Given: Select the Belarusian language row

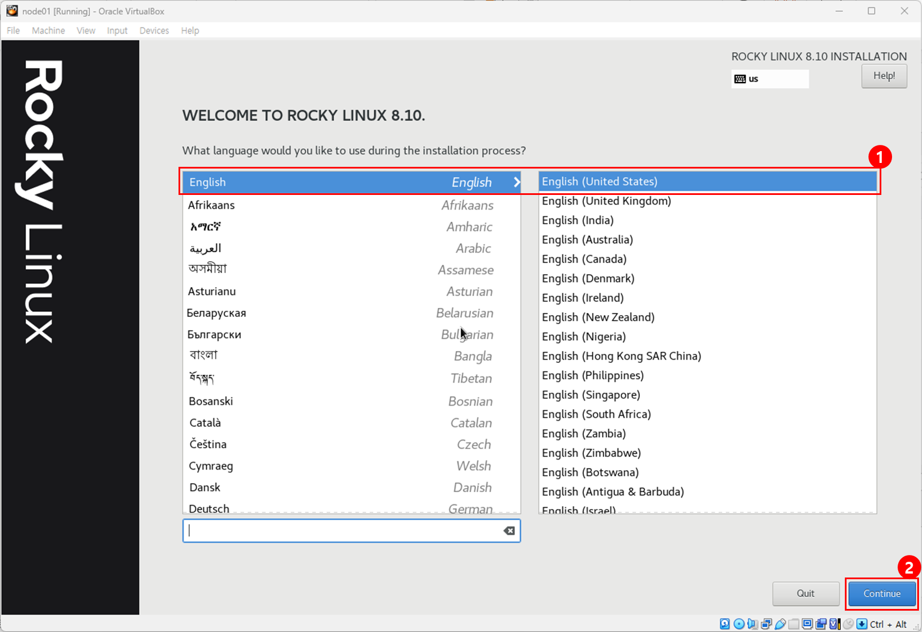Looking at the screenshot, I should tap(352, 313).
